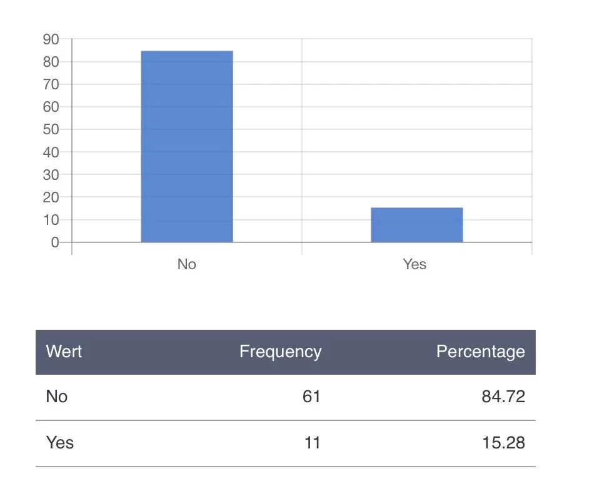Select the Yes label under chart
612x504 pixels.
pyautogui.click(x=414, y=264)
